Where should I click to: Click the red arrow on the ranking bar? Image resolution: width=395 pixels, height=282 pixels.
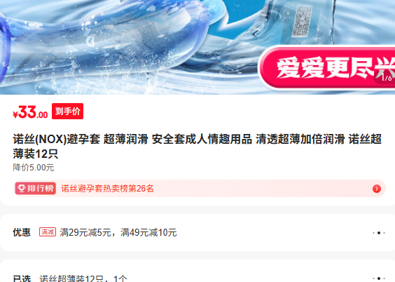pyautogui.click(x=377, y=189)
